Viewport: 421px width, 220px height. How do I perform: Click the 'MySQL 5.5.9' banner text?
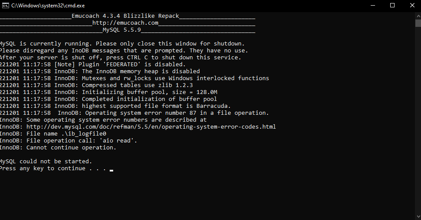point(122,30)
